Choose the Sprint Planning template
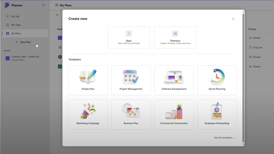Image resolution: width=274 pixels, height=154 pixels. point(217,80)
